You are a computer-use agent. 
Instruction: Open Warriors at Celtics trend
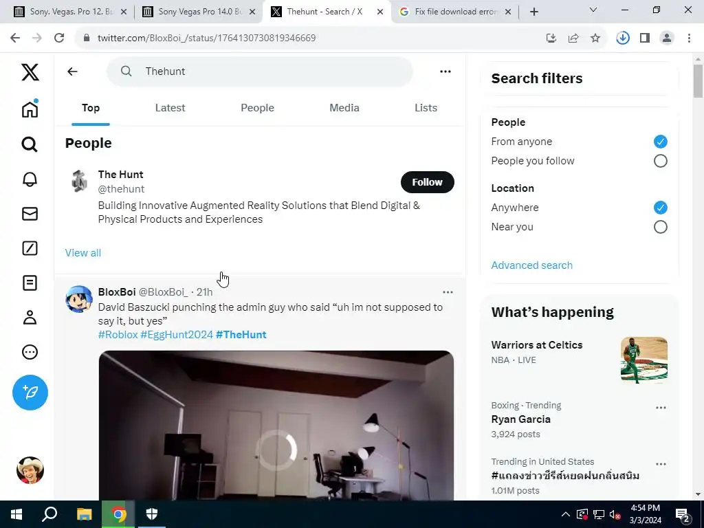click(x=536, y=345)
